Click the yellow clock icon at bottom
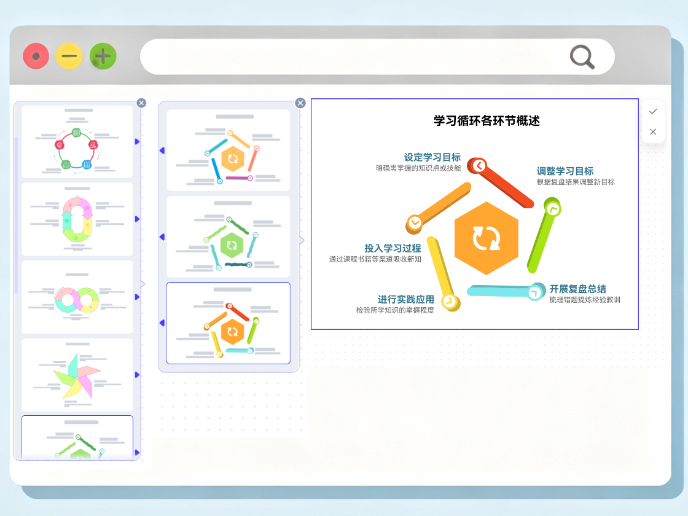The width and height of the screenshot is (688, 516). 450,302
